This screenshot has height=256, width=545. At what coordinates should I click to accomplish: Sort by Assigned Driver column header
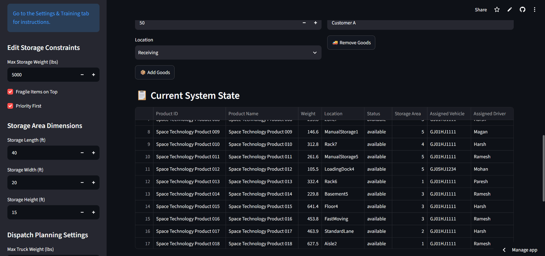[x=492, y=114]
